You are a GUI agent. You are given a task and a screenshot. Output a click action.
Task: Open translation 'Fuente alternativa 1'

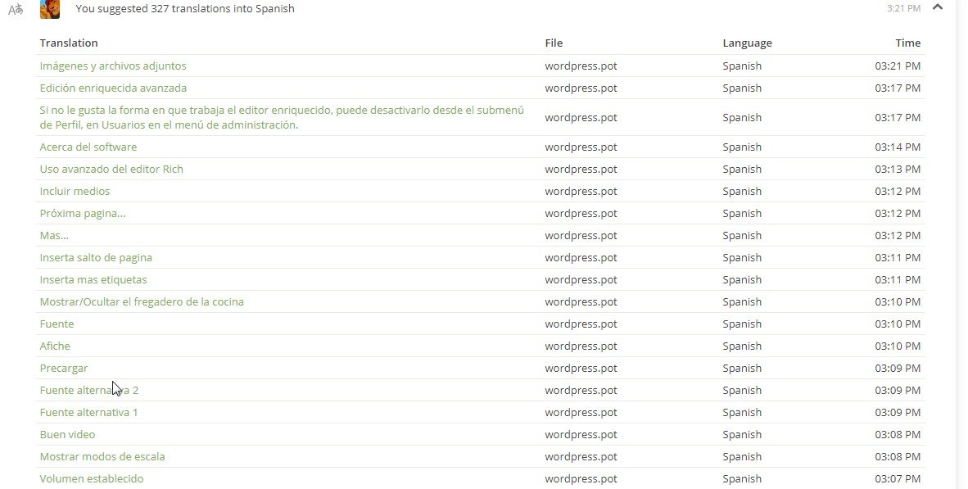coord(89,413)
